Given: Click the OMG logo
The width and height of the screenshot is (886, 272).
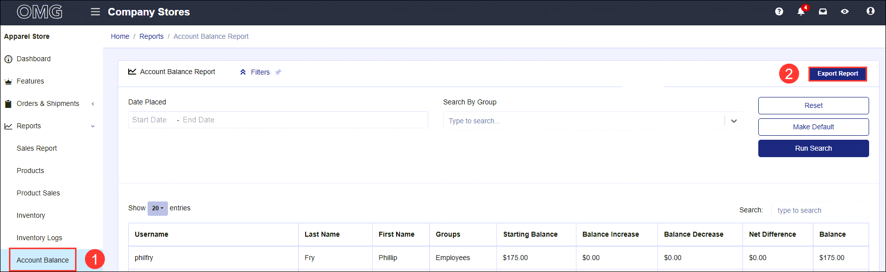Looking at the screenshot, I should pos(40,12).
